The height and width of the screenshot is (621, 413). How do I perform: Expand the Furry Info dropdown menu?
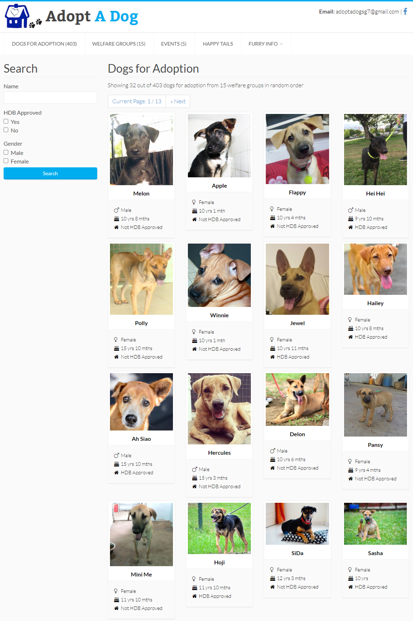pyautogui.click(x=266, y=44)
